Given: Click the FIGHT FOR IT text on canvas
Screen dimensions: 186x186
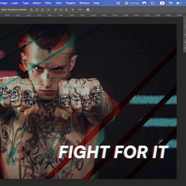Looking at the screenshot, I should tap(113, 152).
